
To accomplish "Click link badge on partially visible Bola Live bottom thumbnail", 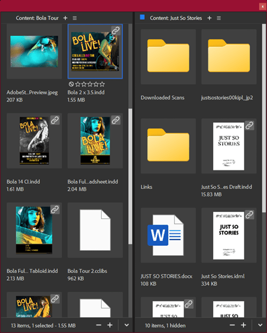I will [55, 299].
